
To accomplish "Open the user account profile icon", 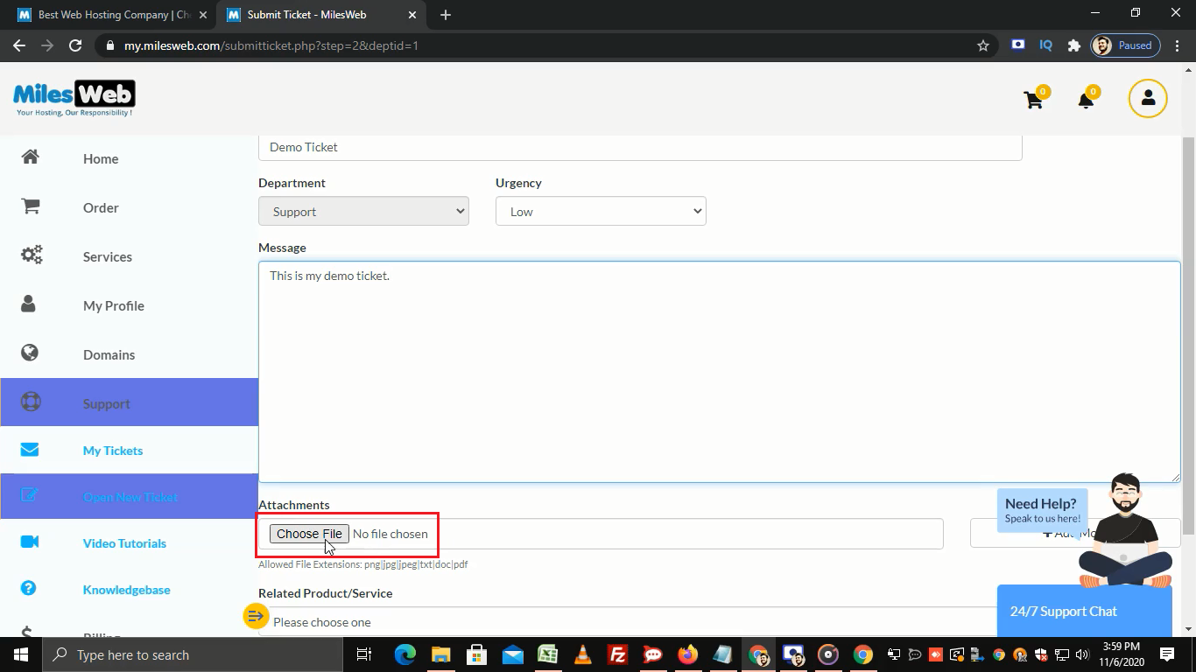I will tap(1148, 99).
